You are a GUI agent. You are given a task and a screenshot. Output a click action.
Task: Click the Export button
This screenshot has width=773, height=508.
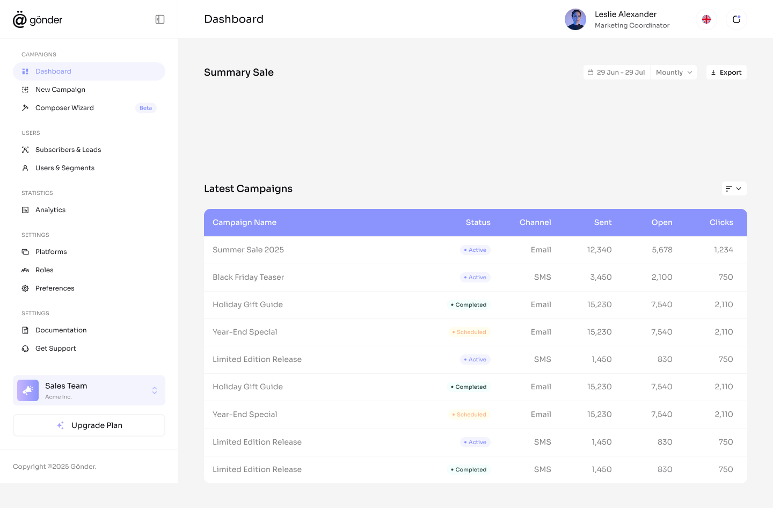point(726,72)
